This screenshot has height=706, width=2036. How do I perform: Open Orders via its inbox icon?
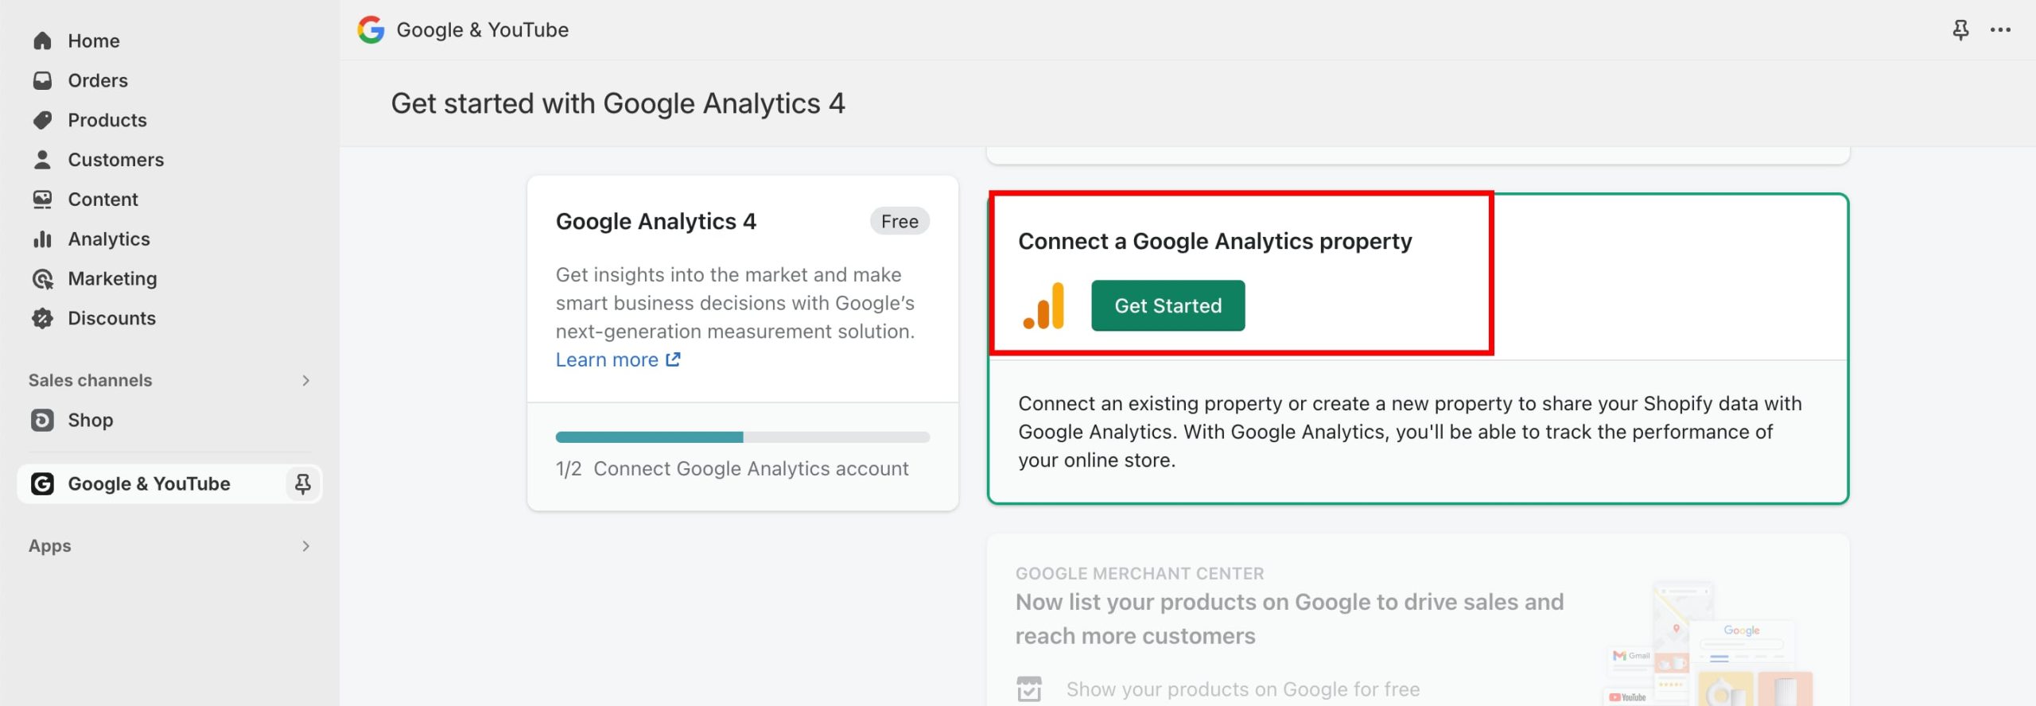(42, 80)
